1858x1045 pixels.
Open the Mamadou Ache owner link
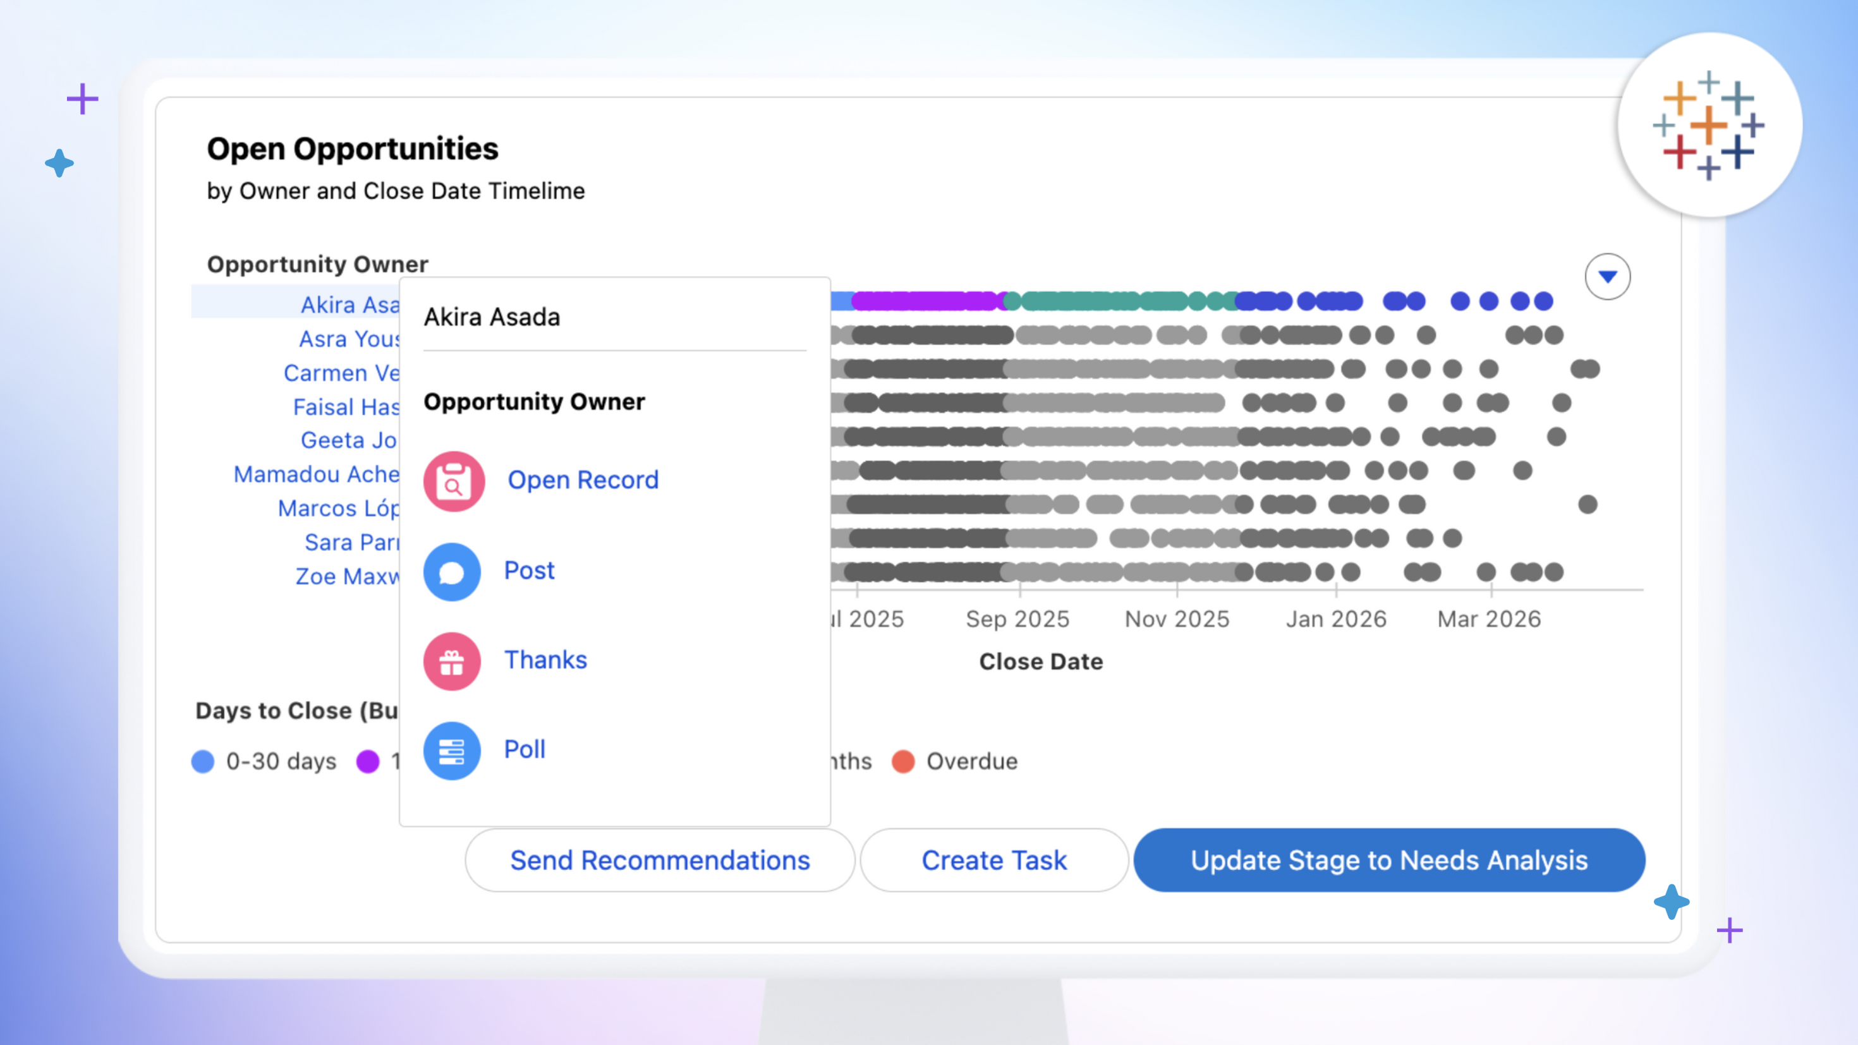(316, 474)
